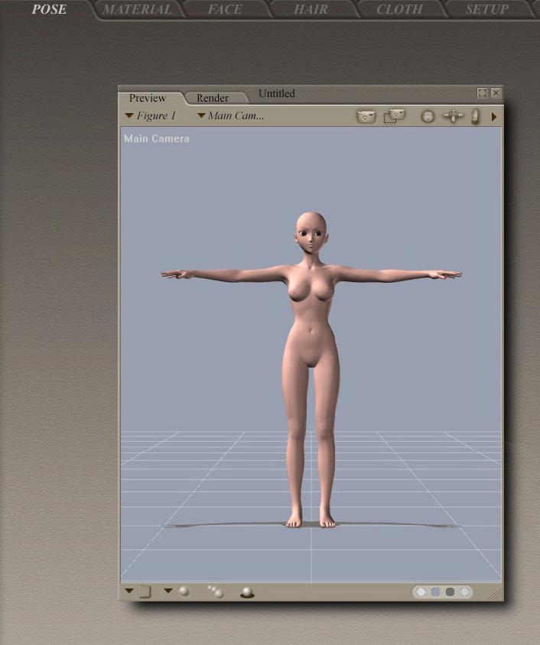Screen dimensions: 540x645
Task: Select the first white color dot
Action: click(421, 592)
